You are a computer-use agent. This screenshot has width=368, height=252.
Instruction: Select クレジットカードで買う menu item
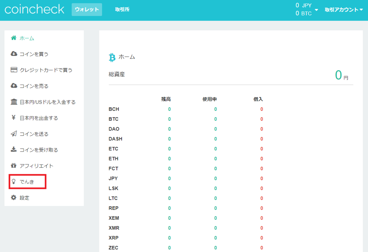(x=46, y=70)
